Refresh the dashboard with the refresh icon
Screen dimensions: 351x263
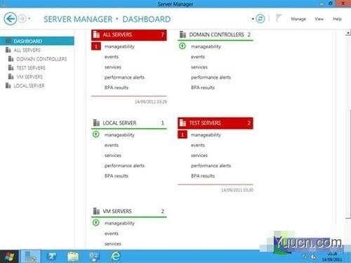click(x=260, y=19)
